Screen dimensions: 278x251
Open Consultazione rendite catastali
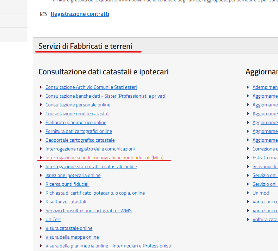point(77,114)
